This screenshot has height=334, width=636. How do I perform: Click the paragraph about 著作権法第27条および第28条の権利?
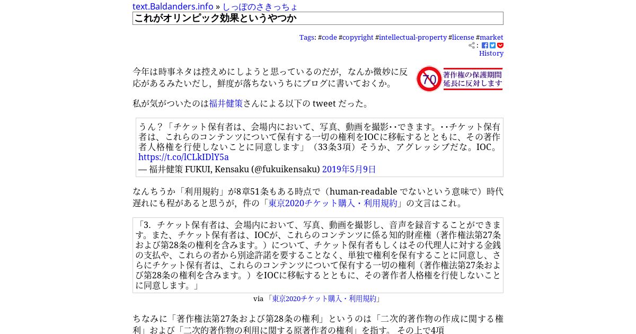coord(318,324)
